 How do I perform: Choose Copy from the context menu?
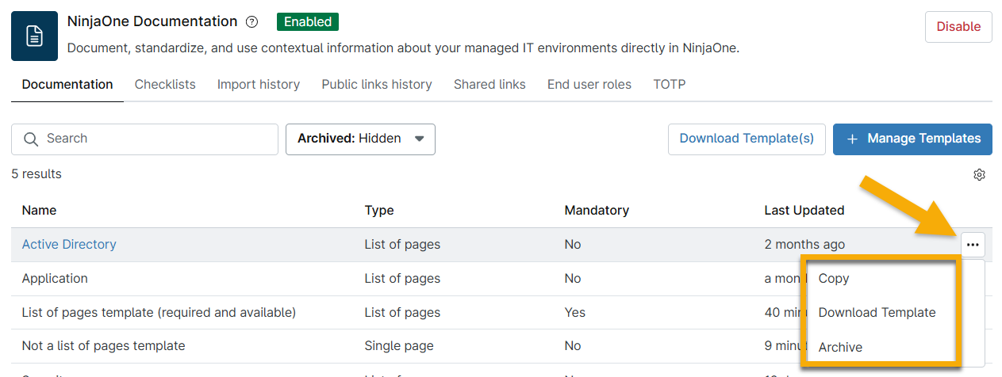pos(834,279)
